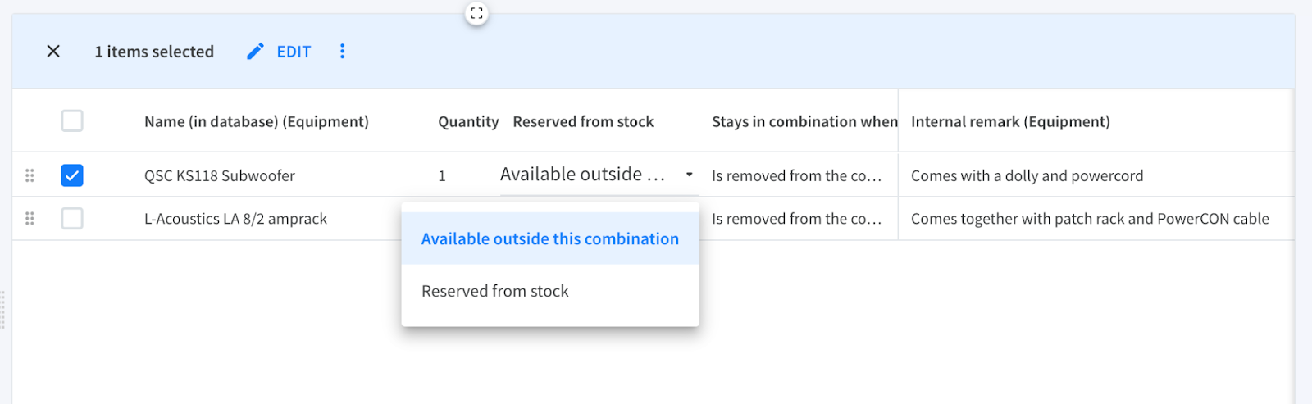
Task: Click drag handle of L-Acoustics LA 8/2 amprack row
Action: click(x=30, y=219)
